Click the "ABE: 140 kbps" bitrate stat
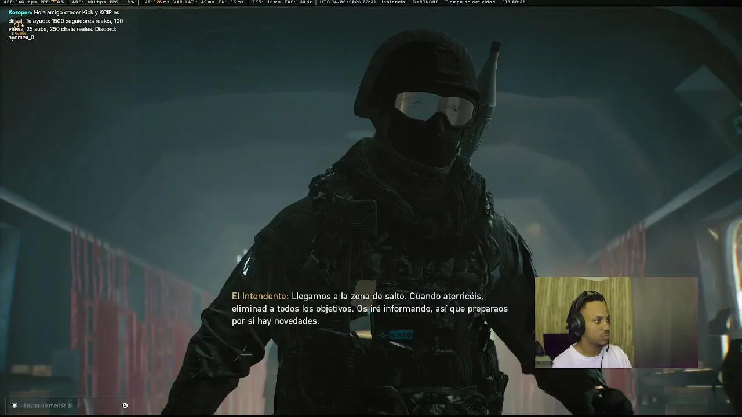Viewport: 742px width, 417px height. click(20, 2)
